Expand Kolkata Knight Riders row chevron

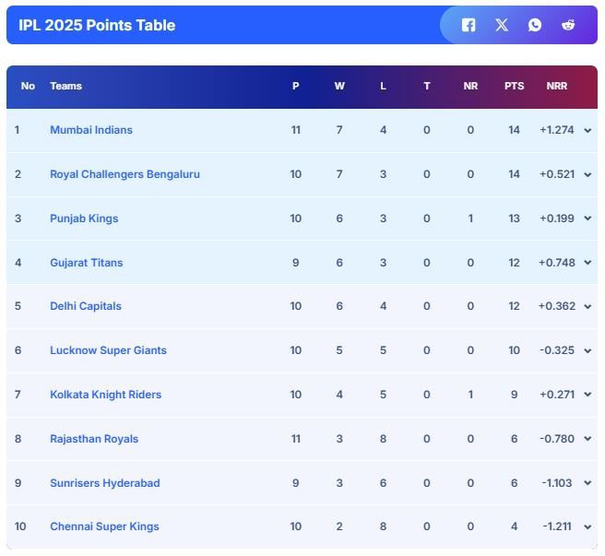(587, 396)
